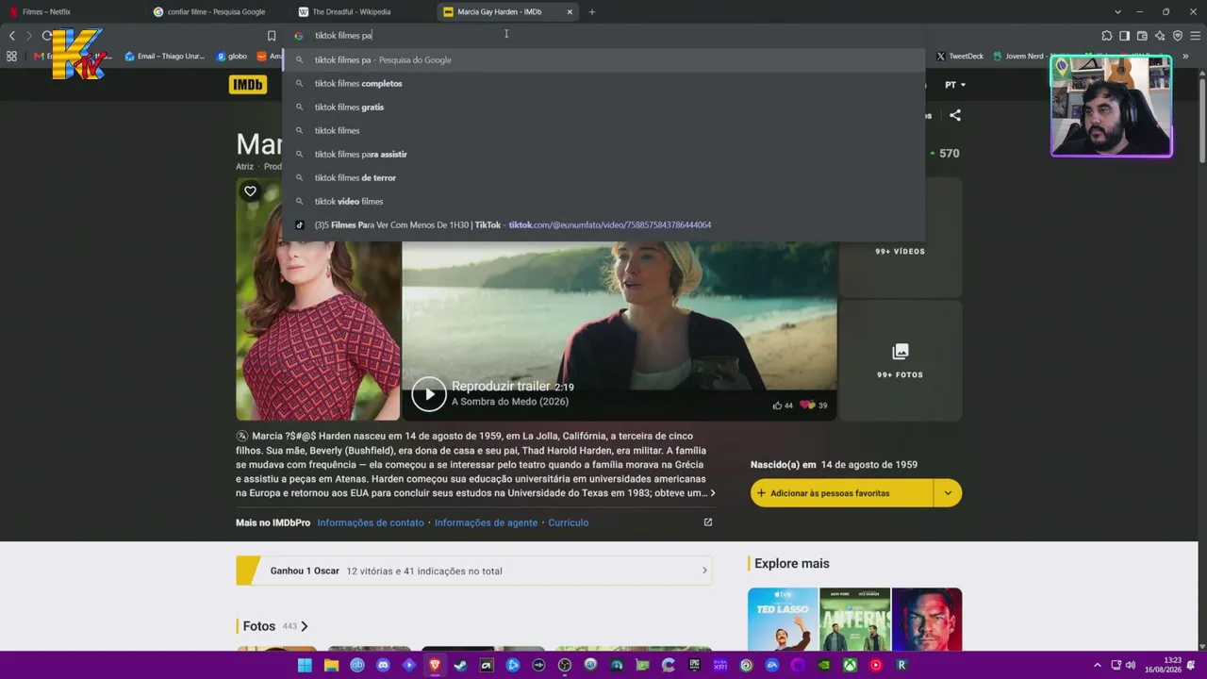Image resolution: width=1207 pixels, height=679 pixels.
Task: Open the PT language dropdown
Action: click(955, 85)
